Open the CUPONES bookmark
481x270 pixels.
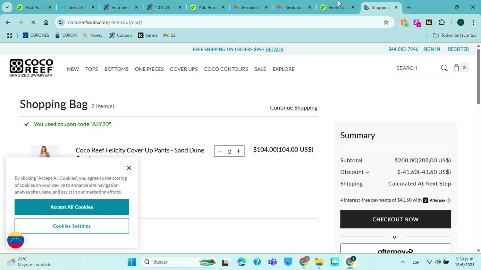[36, 36]
